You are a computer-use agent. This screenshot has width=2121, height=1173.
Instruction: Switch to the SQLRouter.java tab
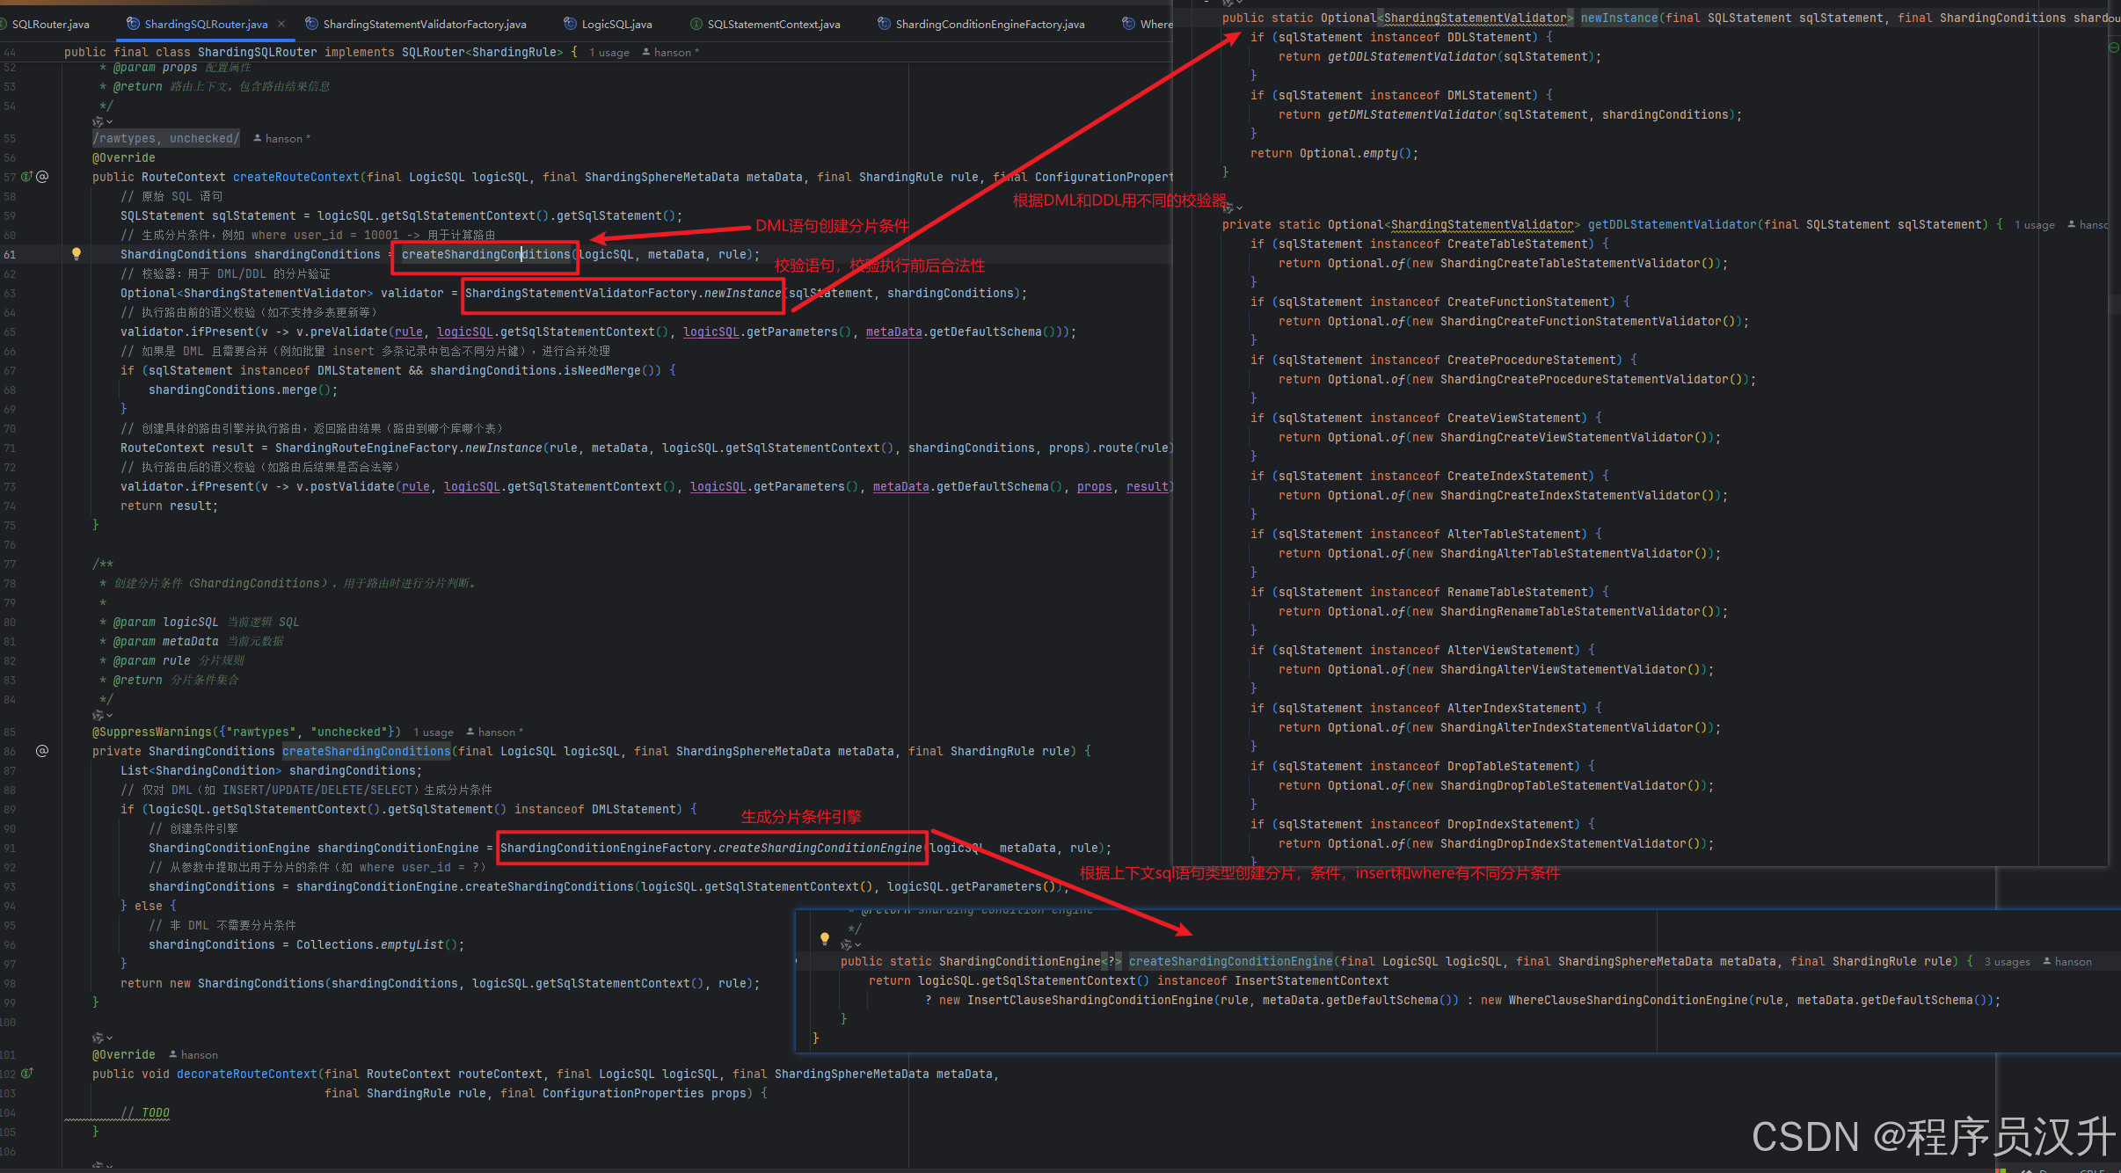pyautogui.click(x=50, y=24)
